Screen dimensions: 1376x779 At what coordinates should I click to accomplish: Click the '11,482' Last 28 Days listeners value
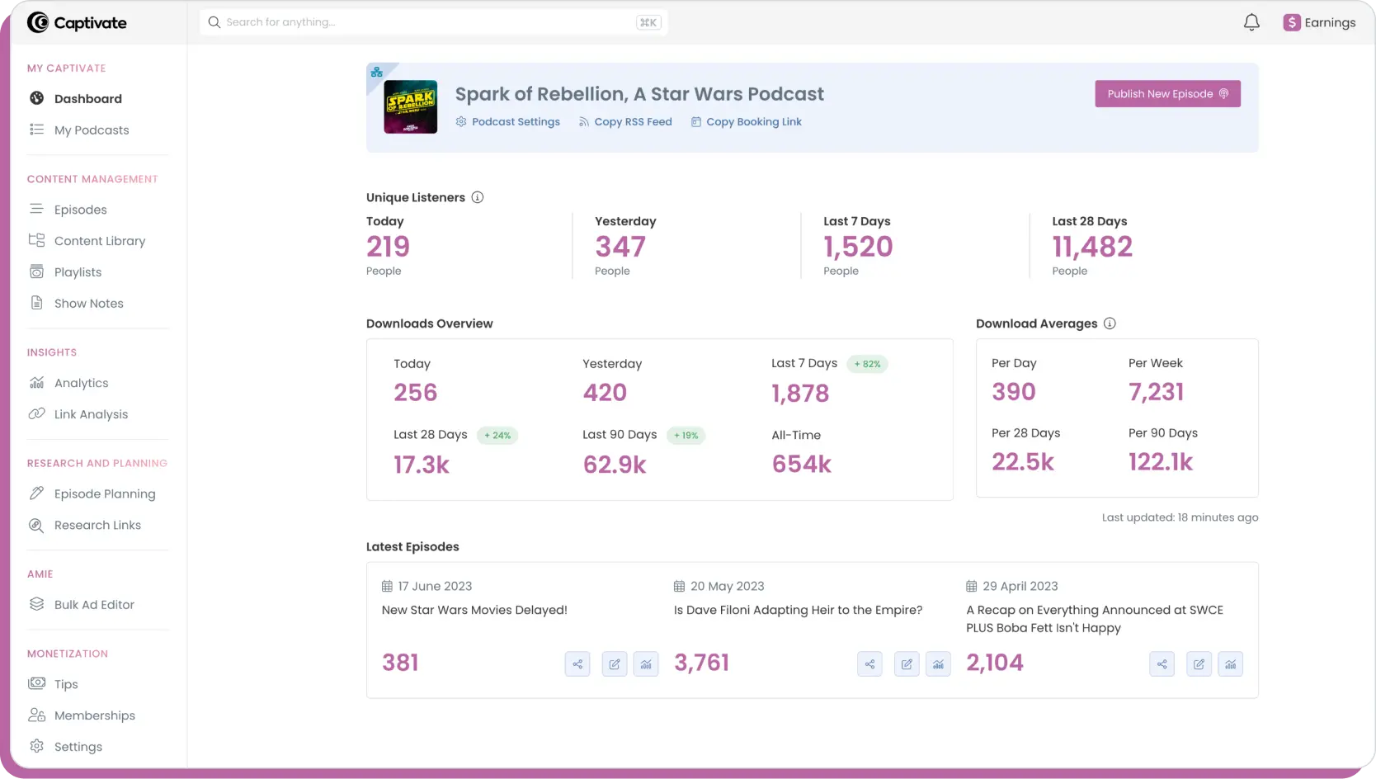1092,247
